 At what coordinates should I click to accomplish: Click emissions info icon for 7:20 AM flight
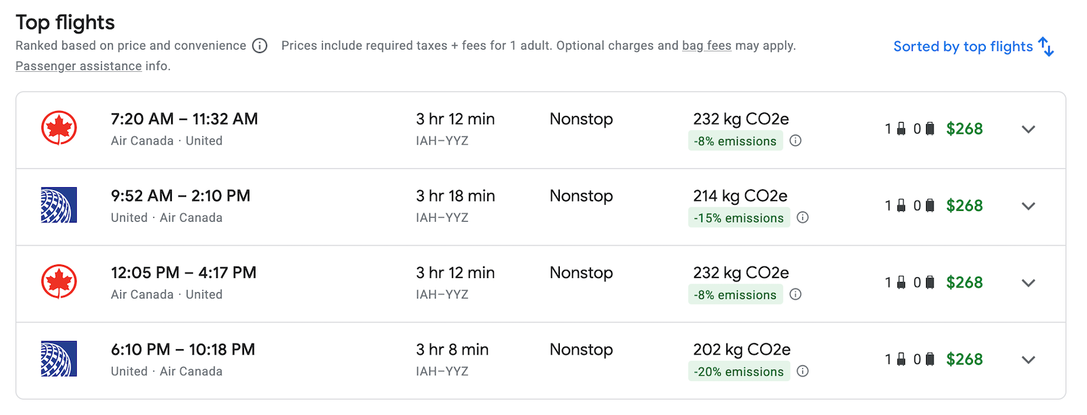(x=796, y=140)
